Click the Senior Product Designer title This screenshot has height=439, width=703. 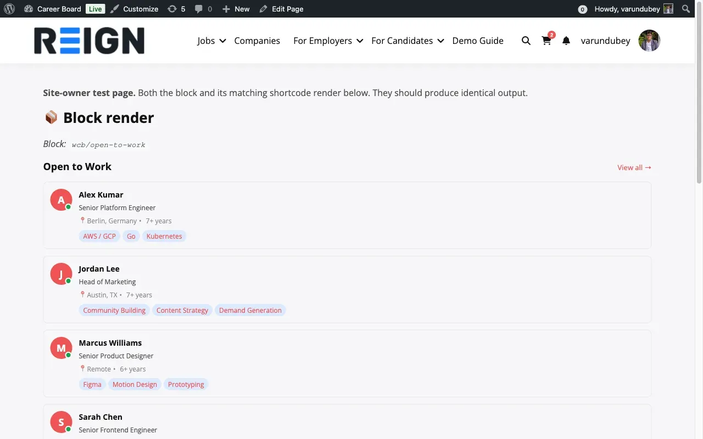pyautogui.click(x=116, y=356)
